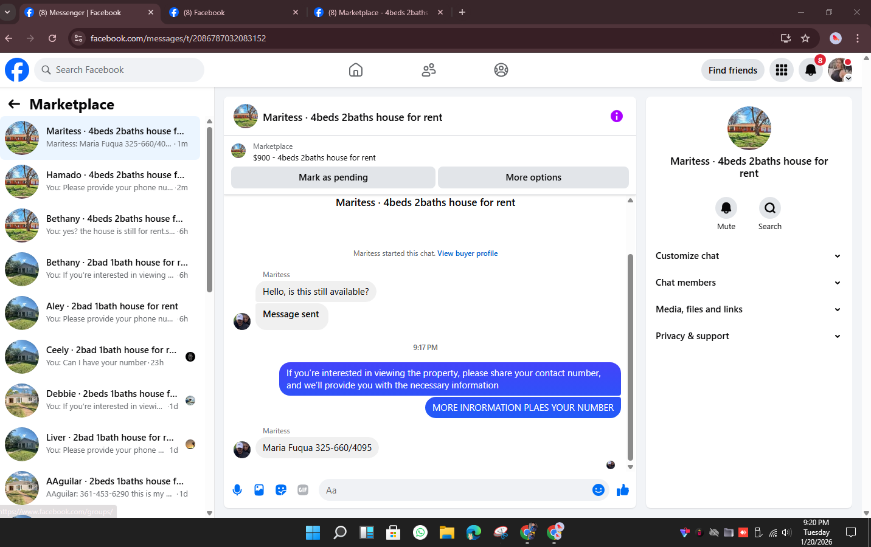
Task: Open Windows notification center icon
Action: tap(851, 532)
